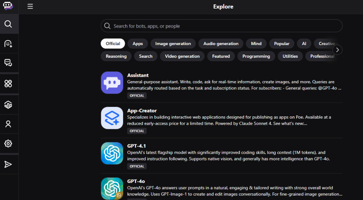Image resolution: width=363 pixels, height=200 pixels.
Task: Select the Video generation category
Action: (182, 56)
